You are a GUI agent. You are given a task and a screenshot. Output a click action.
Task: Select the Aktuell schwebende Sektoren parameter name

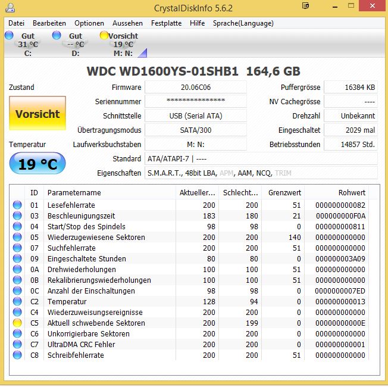tap(96, 323)
